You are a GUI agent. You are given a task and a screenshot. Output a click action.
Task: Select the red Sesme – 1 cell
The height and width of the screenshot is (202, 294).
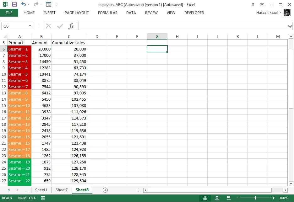click(19, 49)
